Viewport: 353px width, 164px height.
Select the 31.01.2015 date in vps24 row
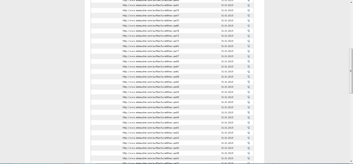(x=227, y=158)
